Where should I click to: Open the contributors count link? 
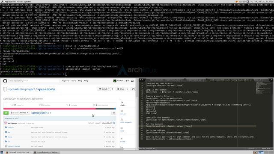tap(101, 105)
